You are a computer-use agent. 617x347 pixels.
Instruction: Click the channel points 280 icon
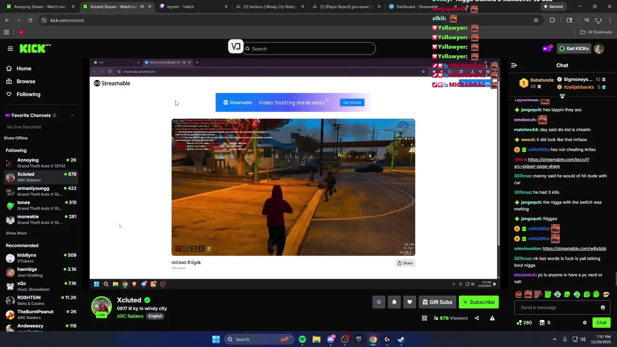(524, 322)
